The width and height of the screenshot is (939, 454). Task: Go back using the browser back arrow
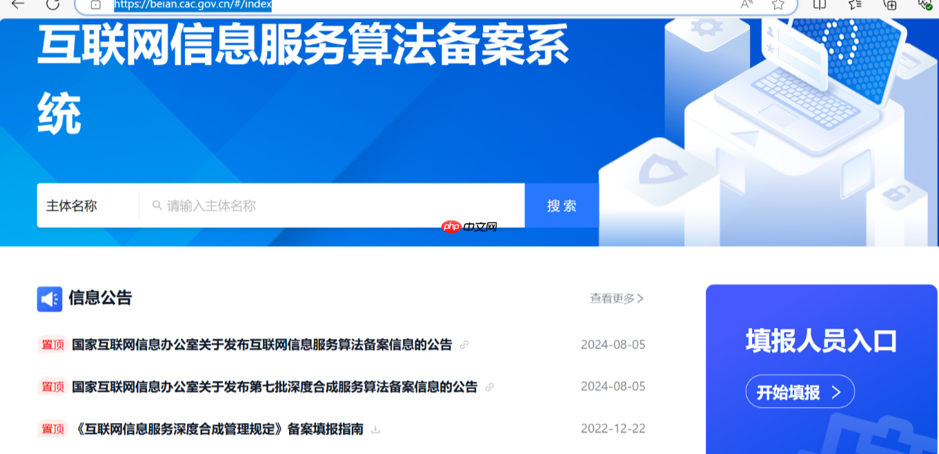[18, 4]
